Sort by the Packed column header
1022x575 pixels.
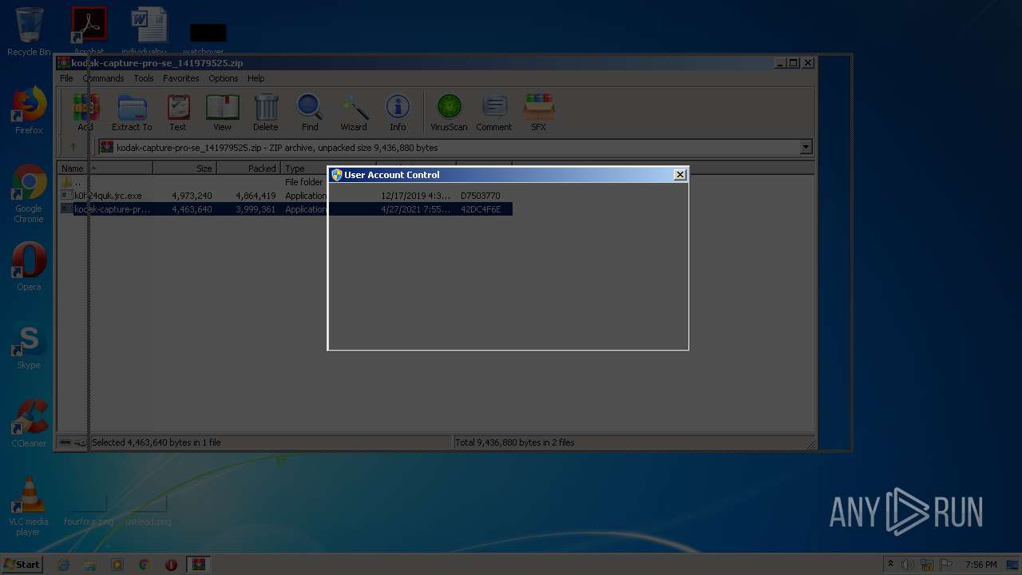[248, 169]
